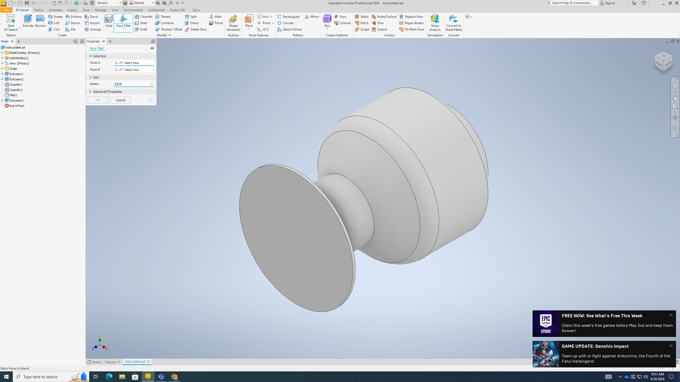Screen dimensions: 680x382
Task: Choose the Combine tool
Action: coord(165,23)
